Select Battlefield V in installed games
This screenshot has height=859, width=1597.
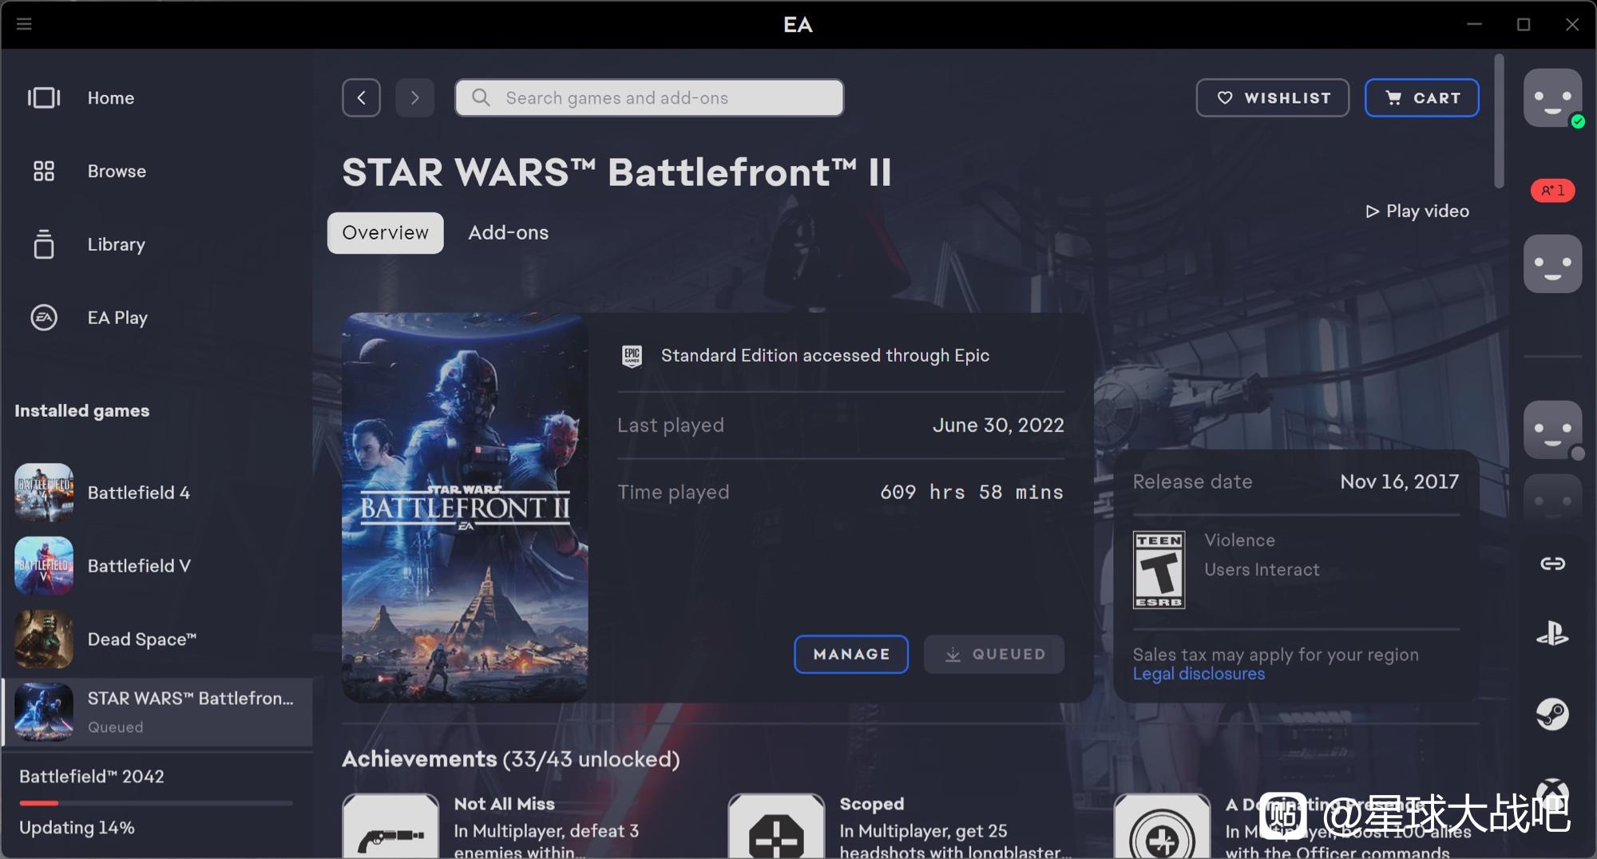pyautogui.click(x=157, y=566)
